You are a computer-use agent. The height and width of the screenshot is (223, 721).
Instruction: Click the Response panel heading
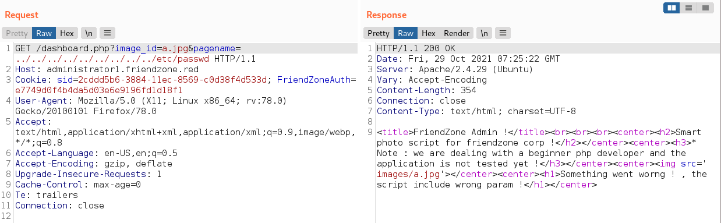[x=387, y=15]
